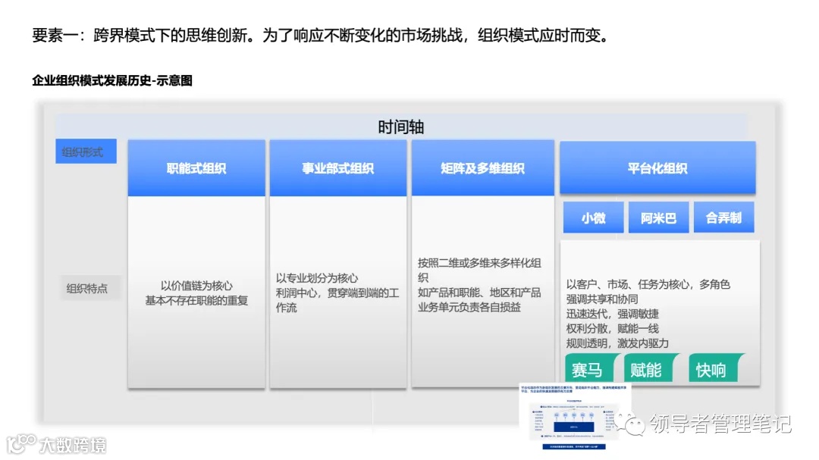Toggle the 组织形式 label
This screenshot has width=819, height=460.
[x=85, y=151]
